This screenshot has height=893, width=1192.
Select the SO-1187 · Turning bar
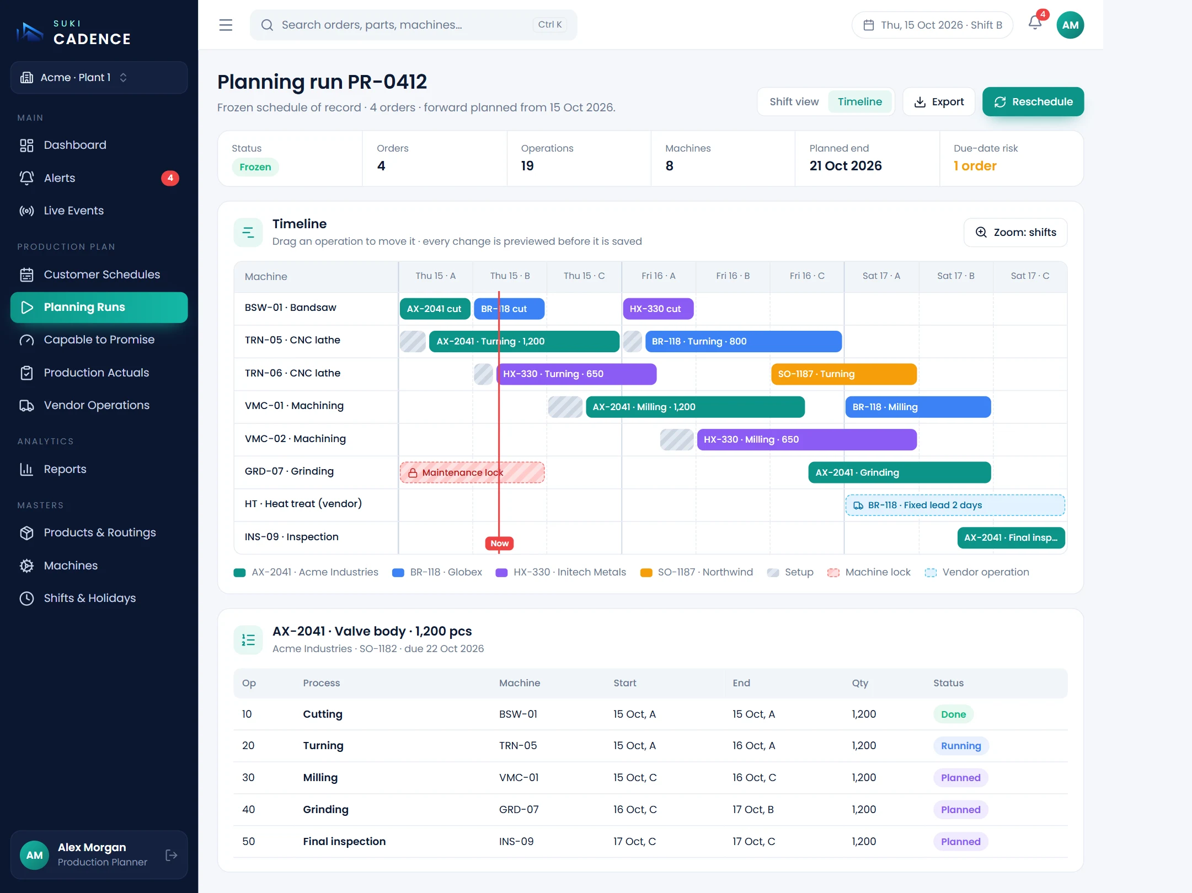coord(843,374)
